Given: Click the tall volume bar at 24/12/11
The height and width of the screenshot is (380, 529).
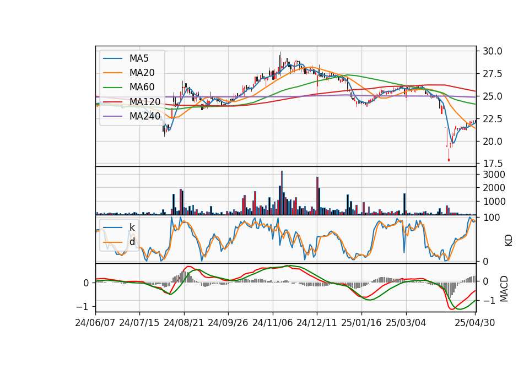Looking at the screenshot, I should [317, 196].
